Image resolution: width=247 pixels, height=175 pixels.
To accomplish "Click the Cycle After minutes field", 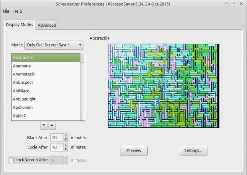I will click(57, 147).
